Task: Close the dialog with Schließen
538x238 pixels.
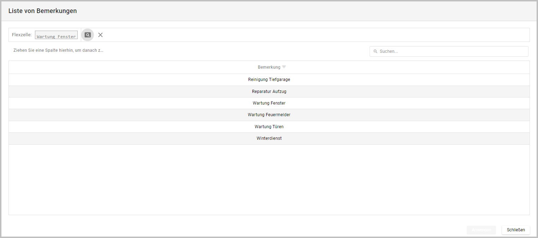Action: point(515,230)
